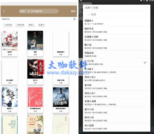Screen dimensions: 154x134
Task: Select source 酷小说
Action: pos(116,46)
